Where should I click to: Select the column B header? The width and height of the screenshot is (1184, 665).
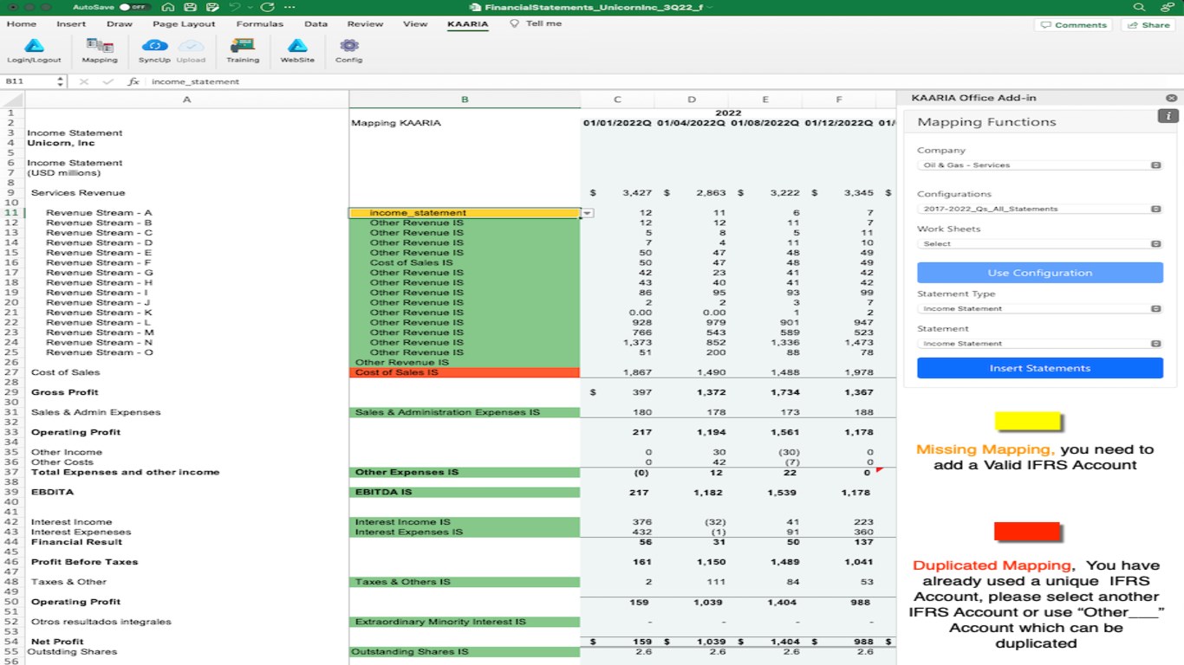(465, 100)
